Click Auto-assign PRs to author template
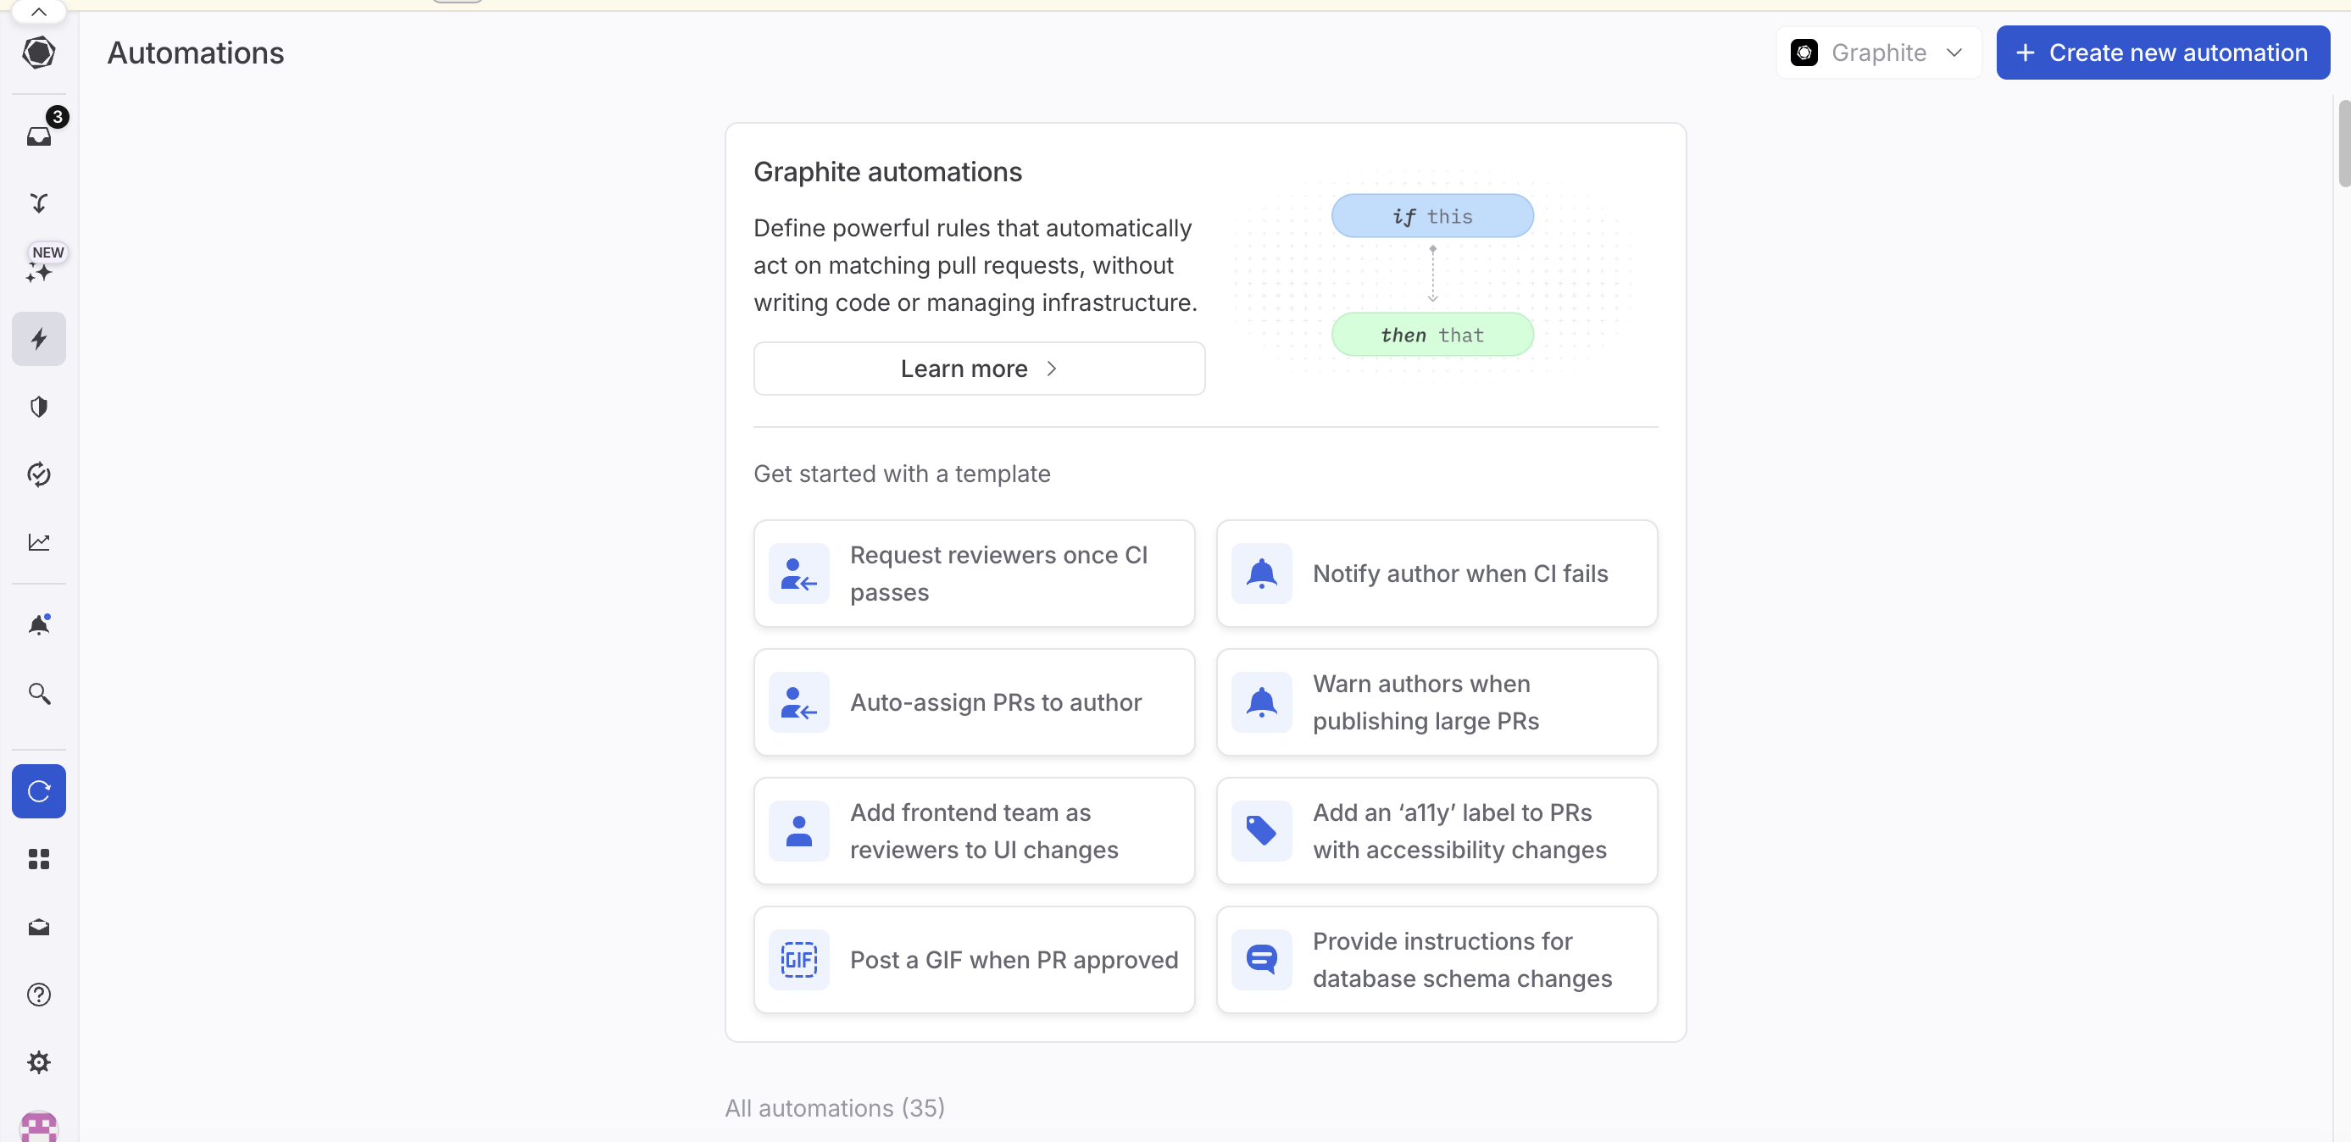2351x1142 pixels. [973, 701]
